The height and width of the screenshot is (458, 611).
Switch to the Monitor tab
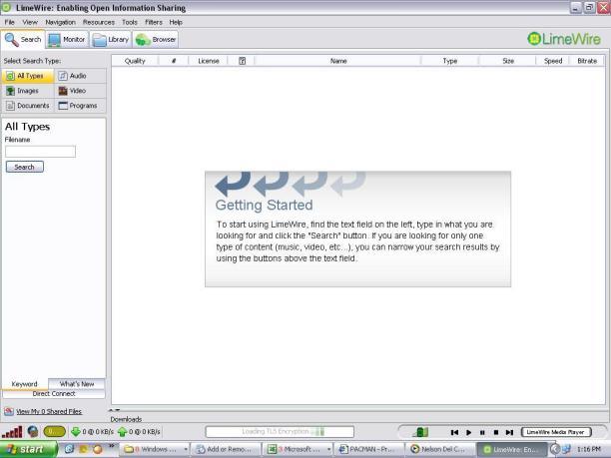point(68,39)
